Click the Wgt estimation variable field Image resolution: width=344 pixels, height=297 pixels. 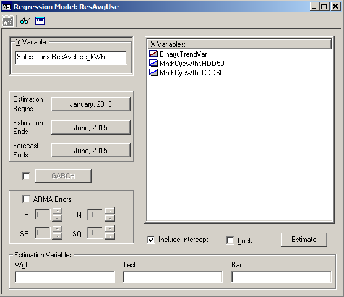click(x=65, y=277)
